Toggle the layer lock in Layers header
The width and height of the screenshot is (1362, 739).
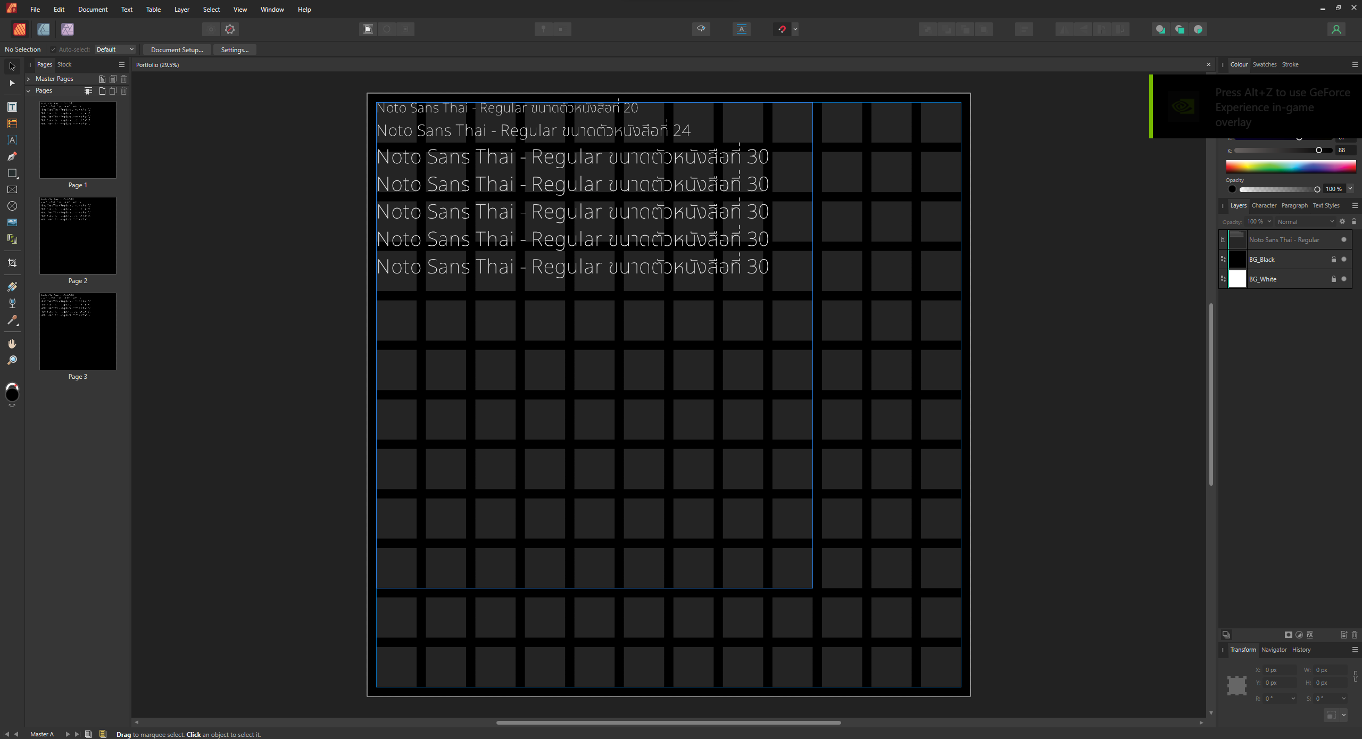pyautogui.click(x=1354, y=221)
